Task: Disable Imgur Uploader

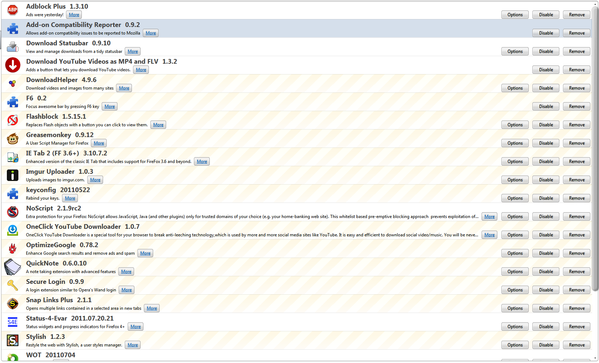Action: point(546,180)
